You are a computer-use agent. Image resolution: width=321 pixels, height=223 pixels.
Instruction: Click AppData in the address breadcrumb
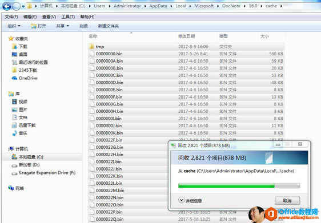tap(158, 6)
